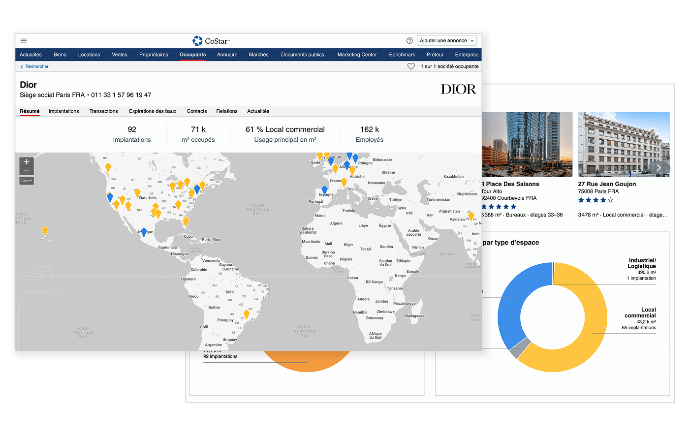The image size is (689, 440).
Task: Click the yellow map pin on Hawaii
Action: point(45,230)
